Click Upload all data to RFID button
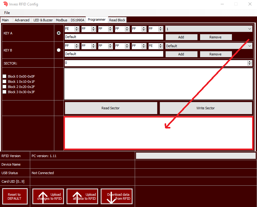The image size is (257, 207). tap(82, 196)
